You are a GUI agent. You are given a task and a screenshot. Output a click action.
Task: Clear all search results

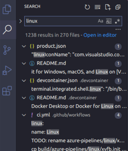point(97,7)
